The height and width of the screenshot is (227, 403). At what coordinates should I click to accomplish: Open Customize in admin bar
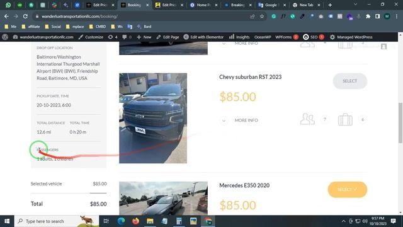(91, 37)
